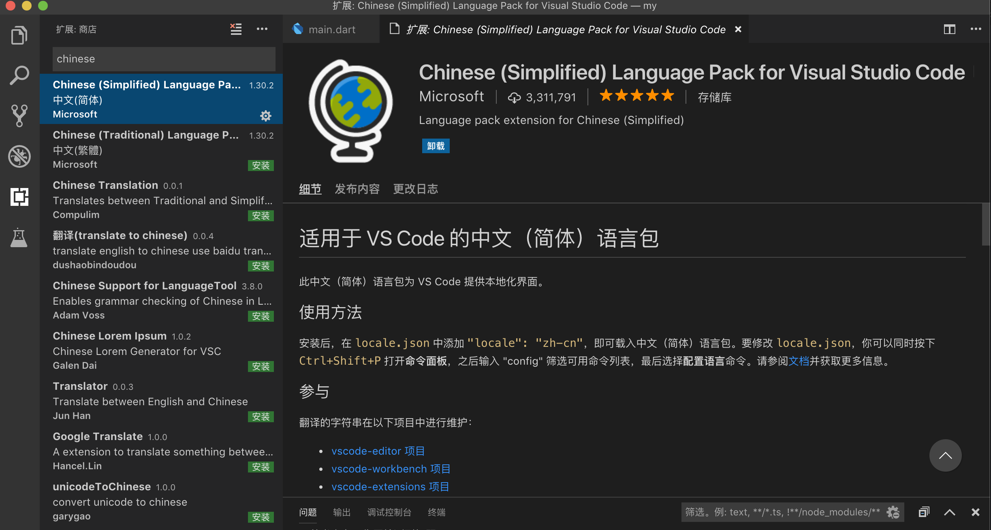Viewport: 991px width, 530px height.
Task: Click the download count 3,311,791
Action: [x=542, y=97]
